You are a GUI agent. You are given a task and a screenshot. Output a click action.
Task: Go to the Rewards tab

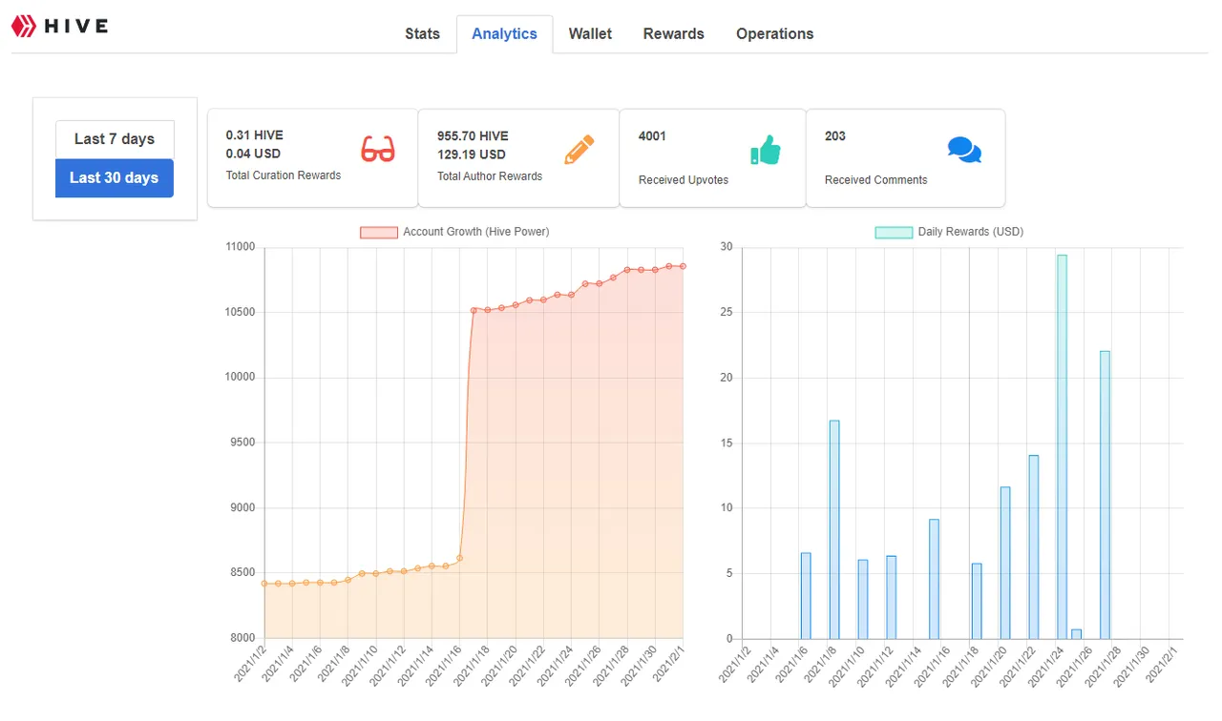[673, 33]
